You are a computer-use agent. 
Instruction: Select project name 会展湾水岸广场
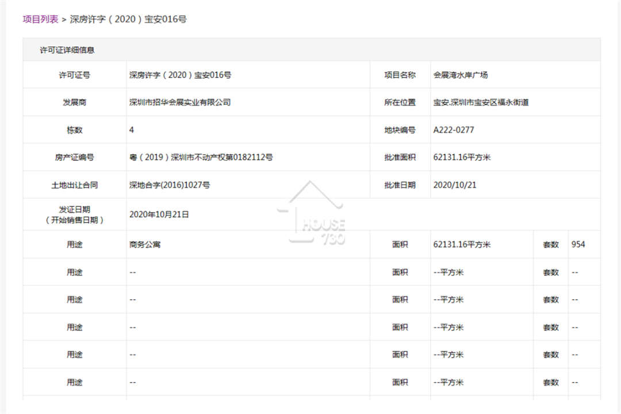[x=461, y=75]
